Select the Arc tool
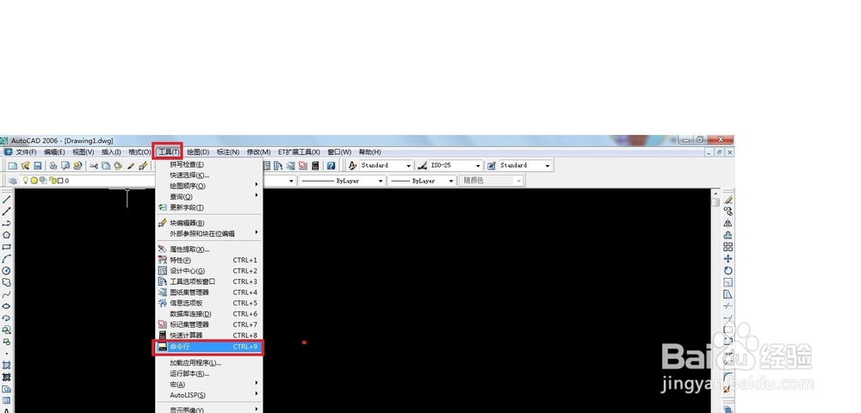 click(x=7, y=258)
